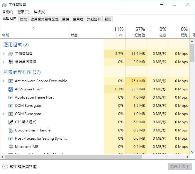Select the CTF 載入程式 process name

(x=26, y=122)
